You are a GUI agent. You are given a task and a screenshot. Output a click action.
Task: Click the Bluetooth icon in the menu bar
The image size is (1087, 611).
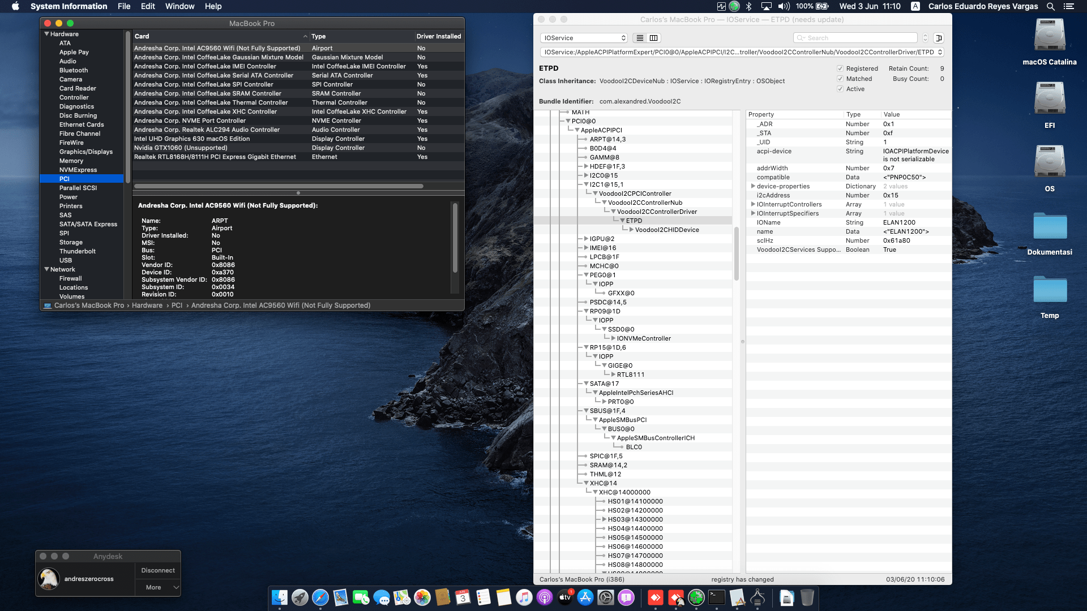click(750, 6)
